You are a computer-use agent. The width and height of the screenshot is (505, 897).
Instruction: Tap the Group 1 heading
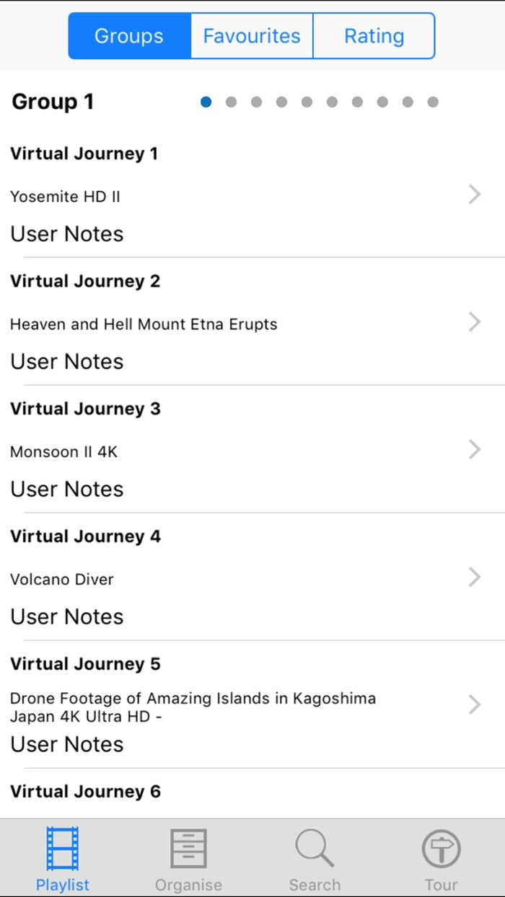(52, 102)
